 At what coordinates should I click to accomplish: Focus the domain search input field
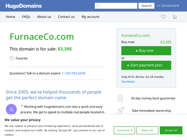[x=116, y=6]
